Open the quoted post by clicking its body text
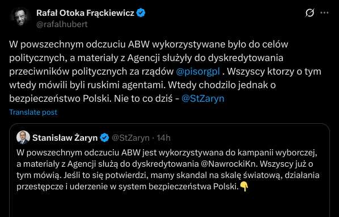 [168, 170]
